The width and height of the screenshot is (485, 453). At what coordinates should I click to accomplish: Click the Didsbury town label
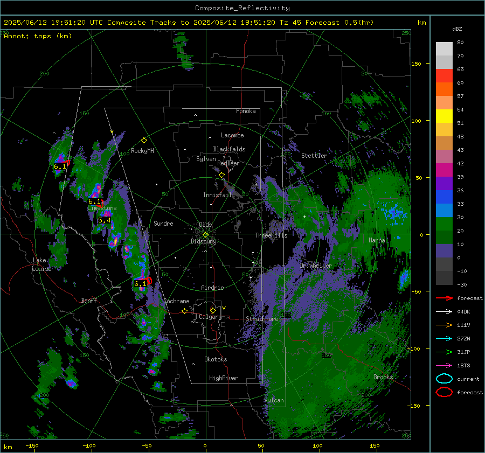204,241
